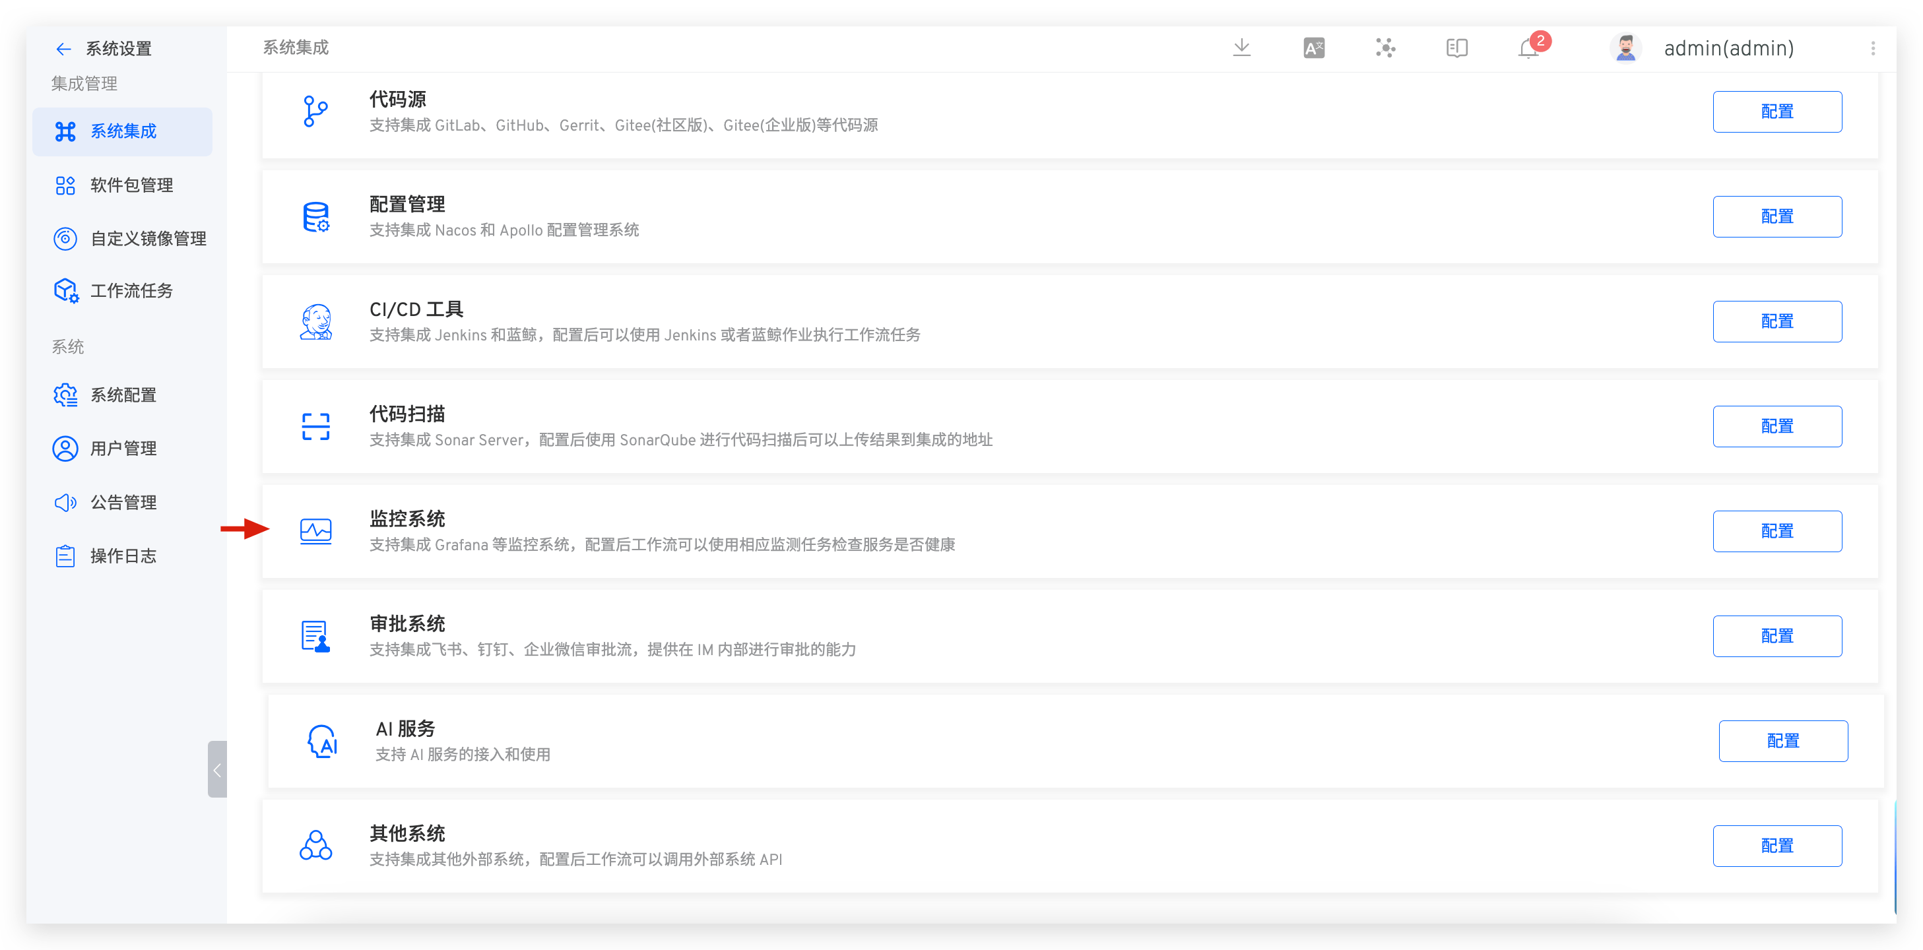Click 配置 button for 审批系统
Viewport: 1923px width, 950px height.
coord(1776,636)
